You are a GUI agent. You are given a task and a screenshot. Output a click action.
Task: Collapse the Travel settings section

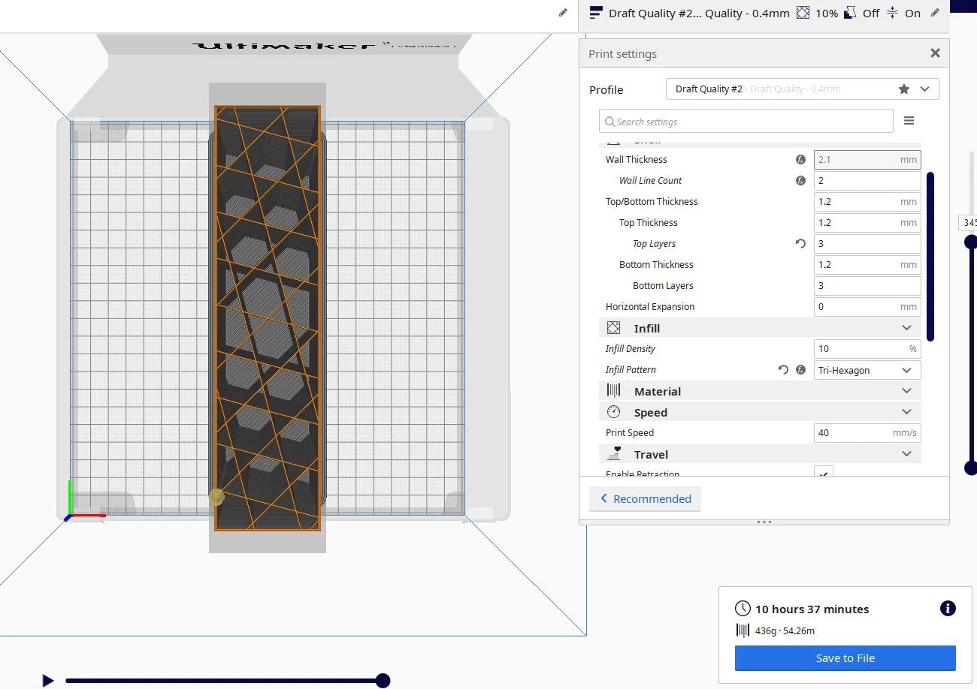click(x=906, y=454)
